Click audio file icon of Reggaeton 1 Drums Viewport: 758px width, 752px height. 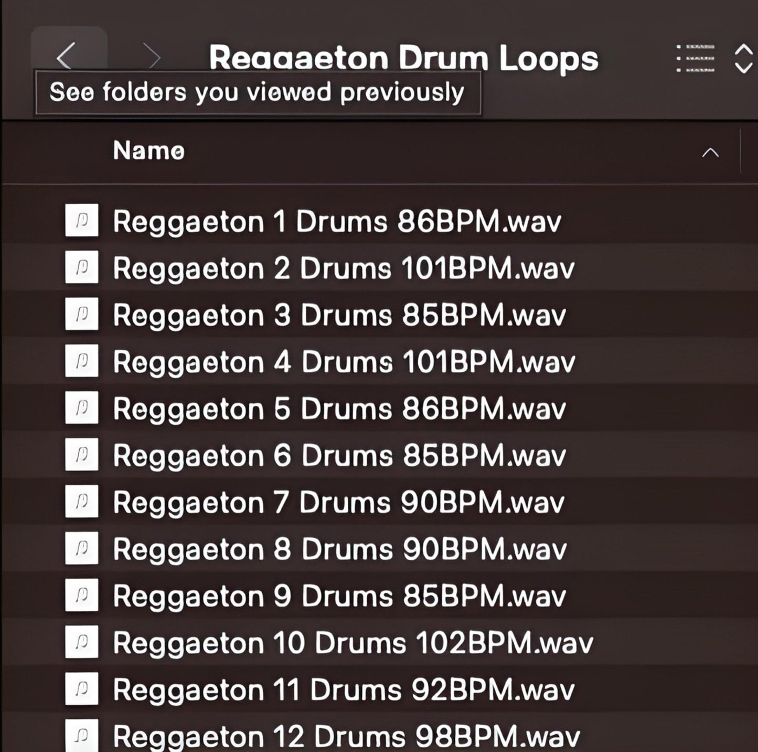(x=81, y=220)
